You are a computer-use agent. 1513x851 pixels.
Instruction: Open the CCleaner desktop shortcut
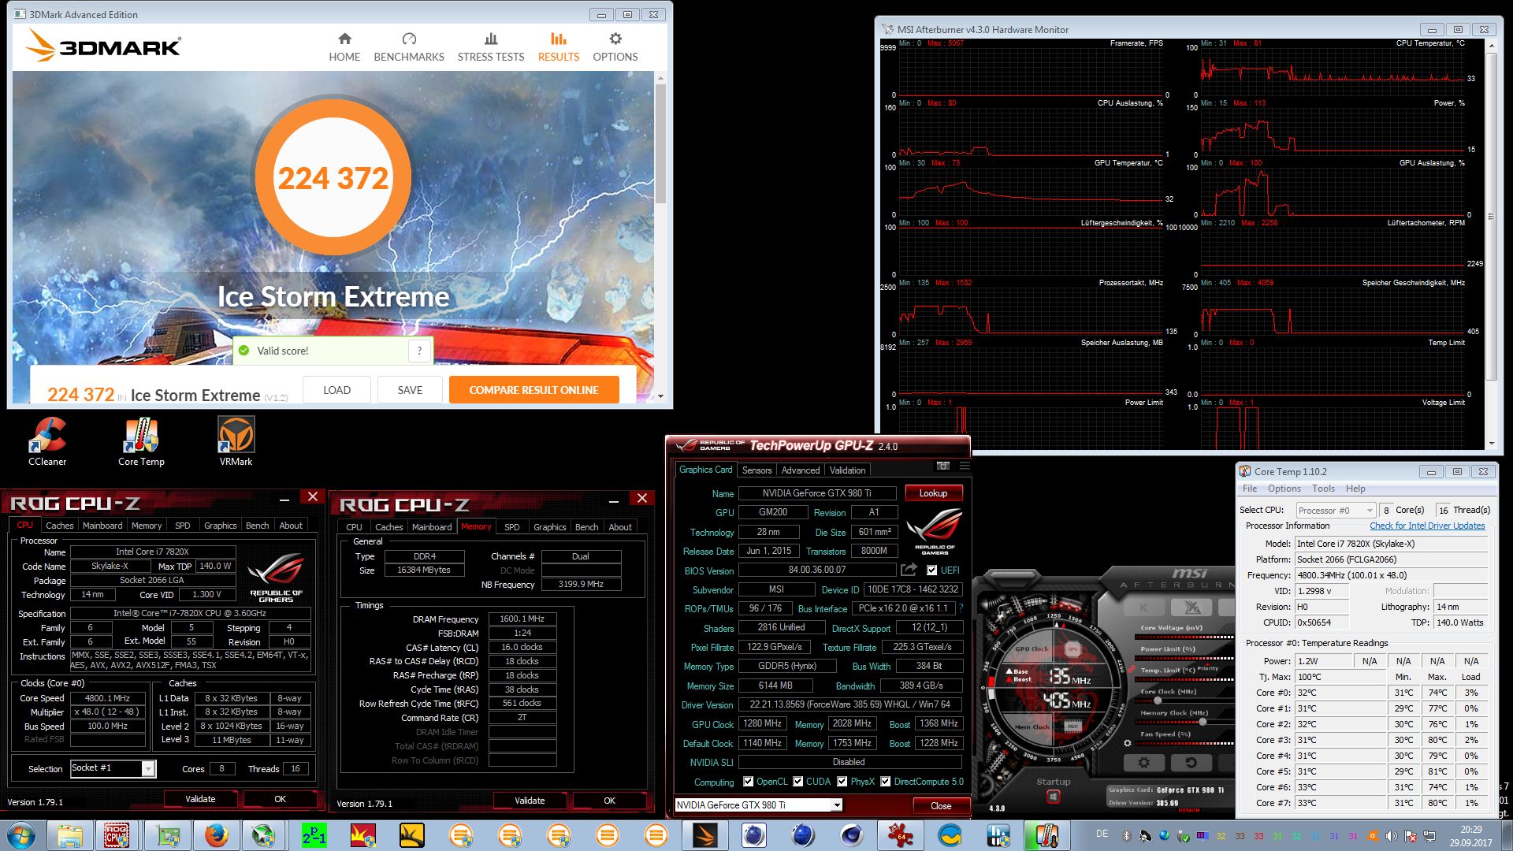[x=47, y=441]
